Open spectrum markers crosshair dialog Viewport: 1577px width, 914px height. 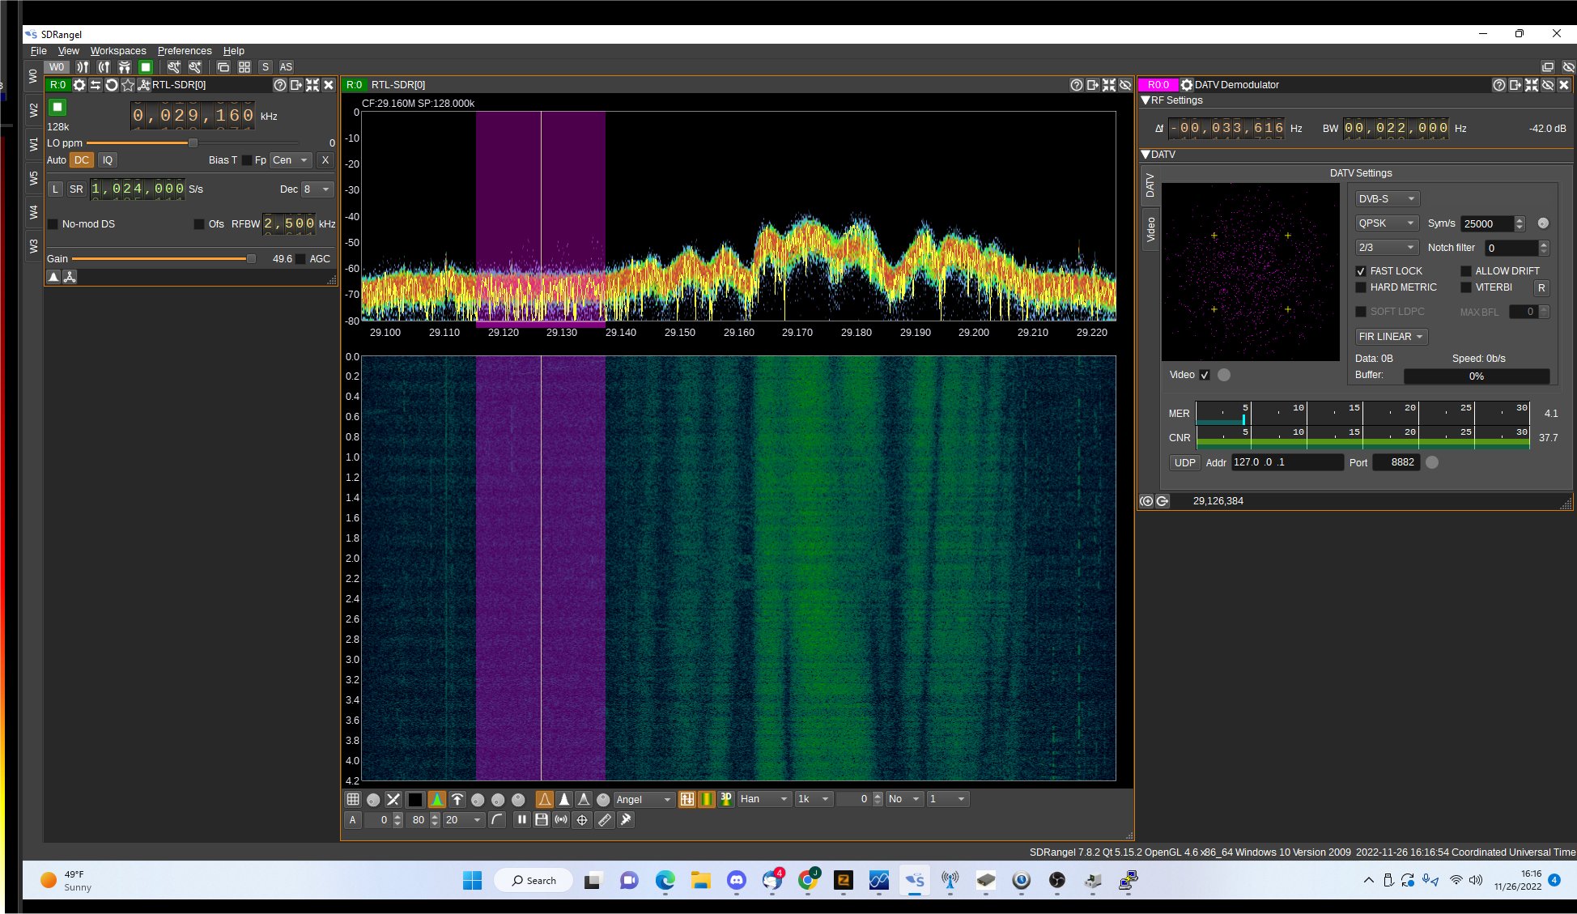tap(582, 820)
